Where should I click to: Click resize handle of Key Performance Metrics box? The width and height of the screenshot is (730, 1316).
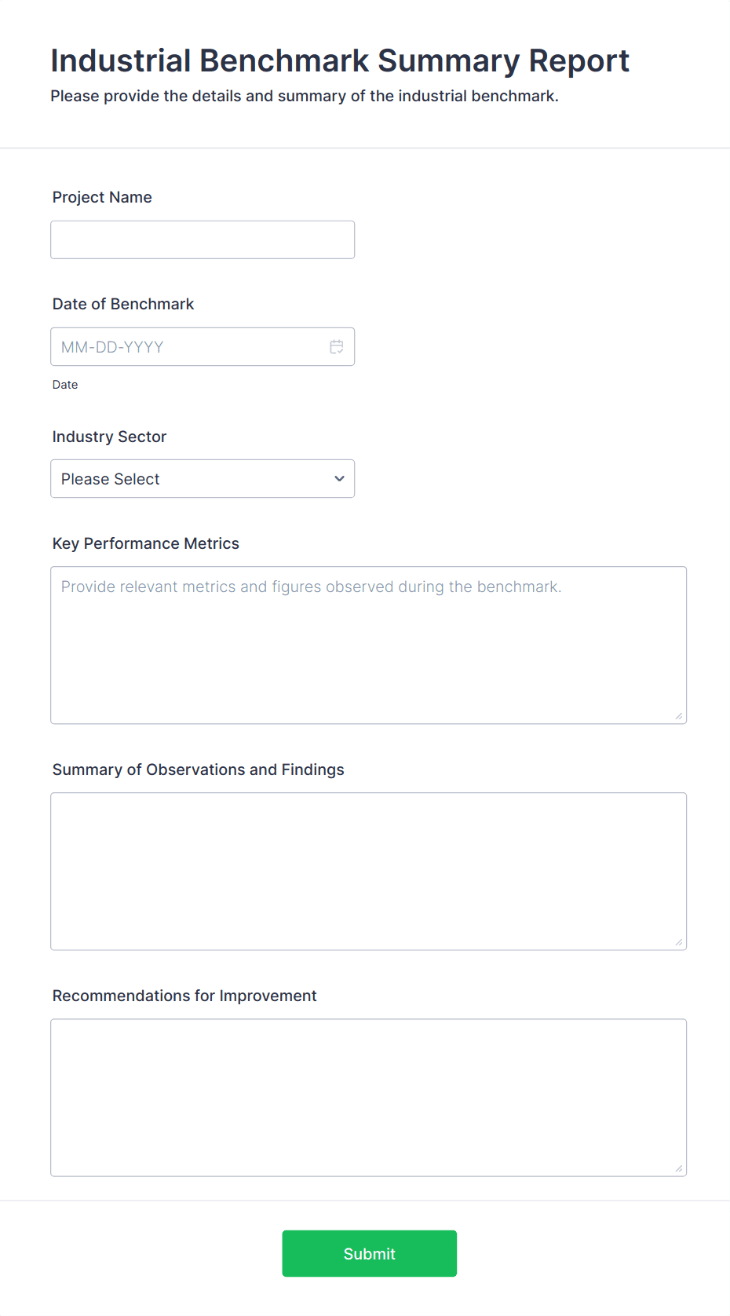678,715
